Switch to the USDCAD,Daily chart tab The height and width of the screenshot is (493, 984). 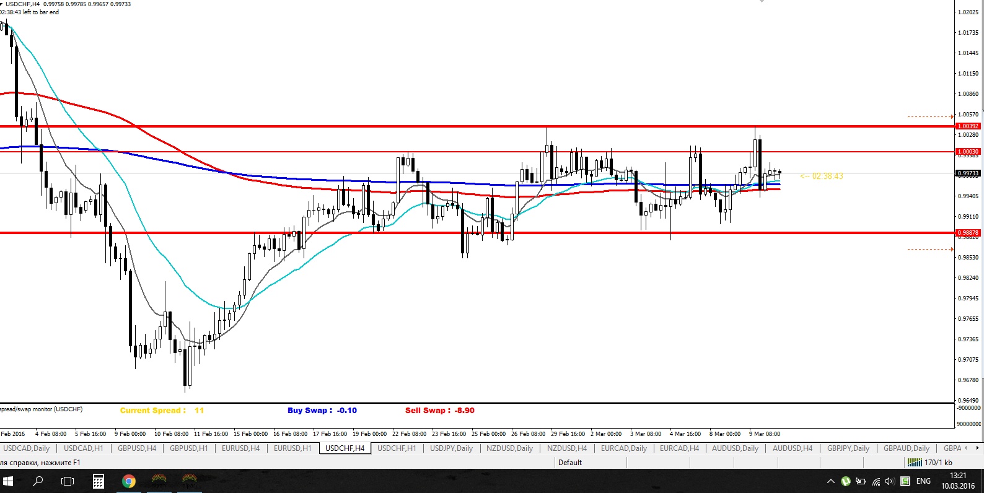(x=26, y=448)
